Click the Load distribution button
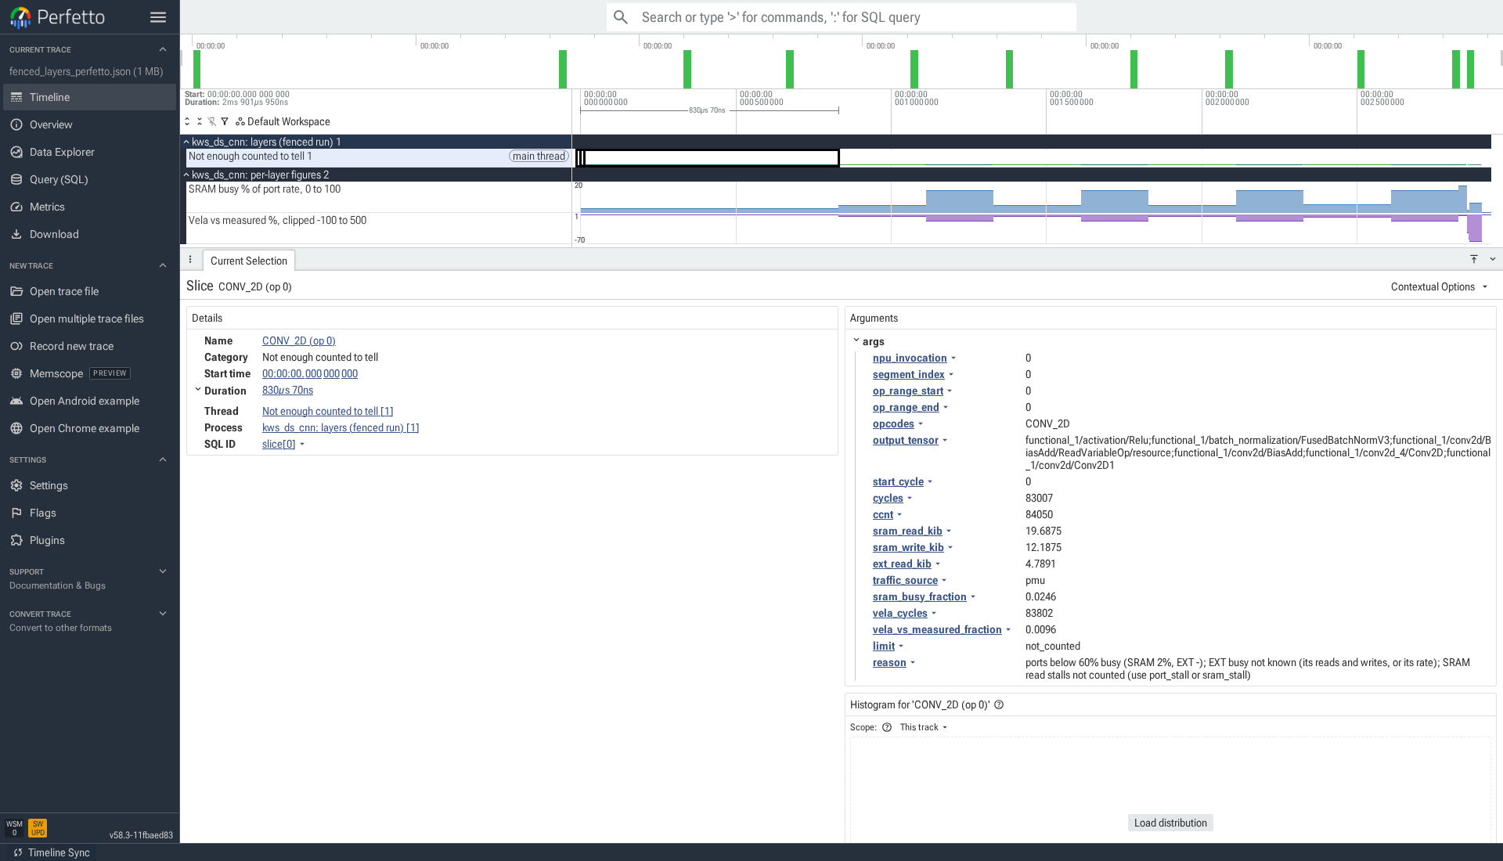1503x861 pixels. pyautogui.click(x=1170, y=823)
